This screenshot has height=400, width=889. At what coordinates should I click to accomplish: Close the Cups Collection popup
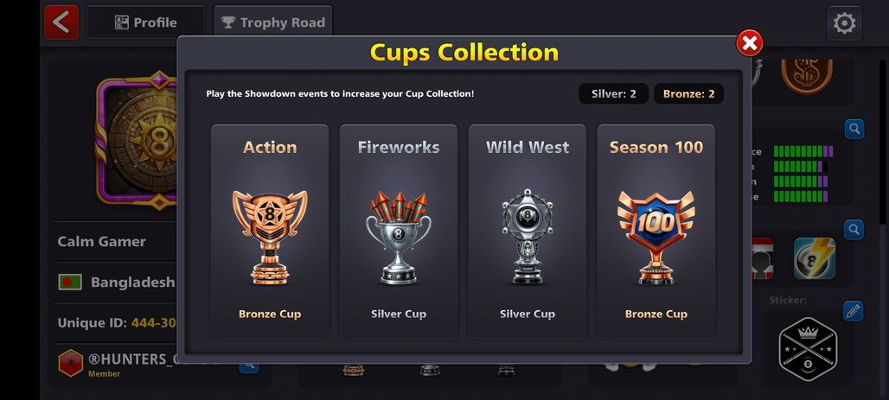[749, 43]
